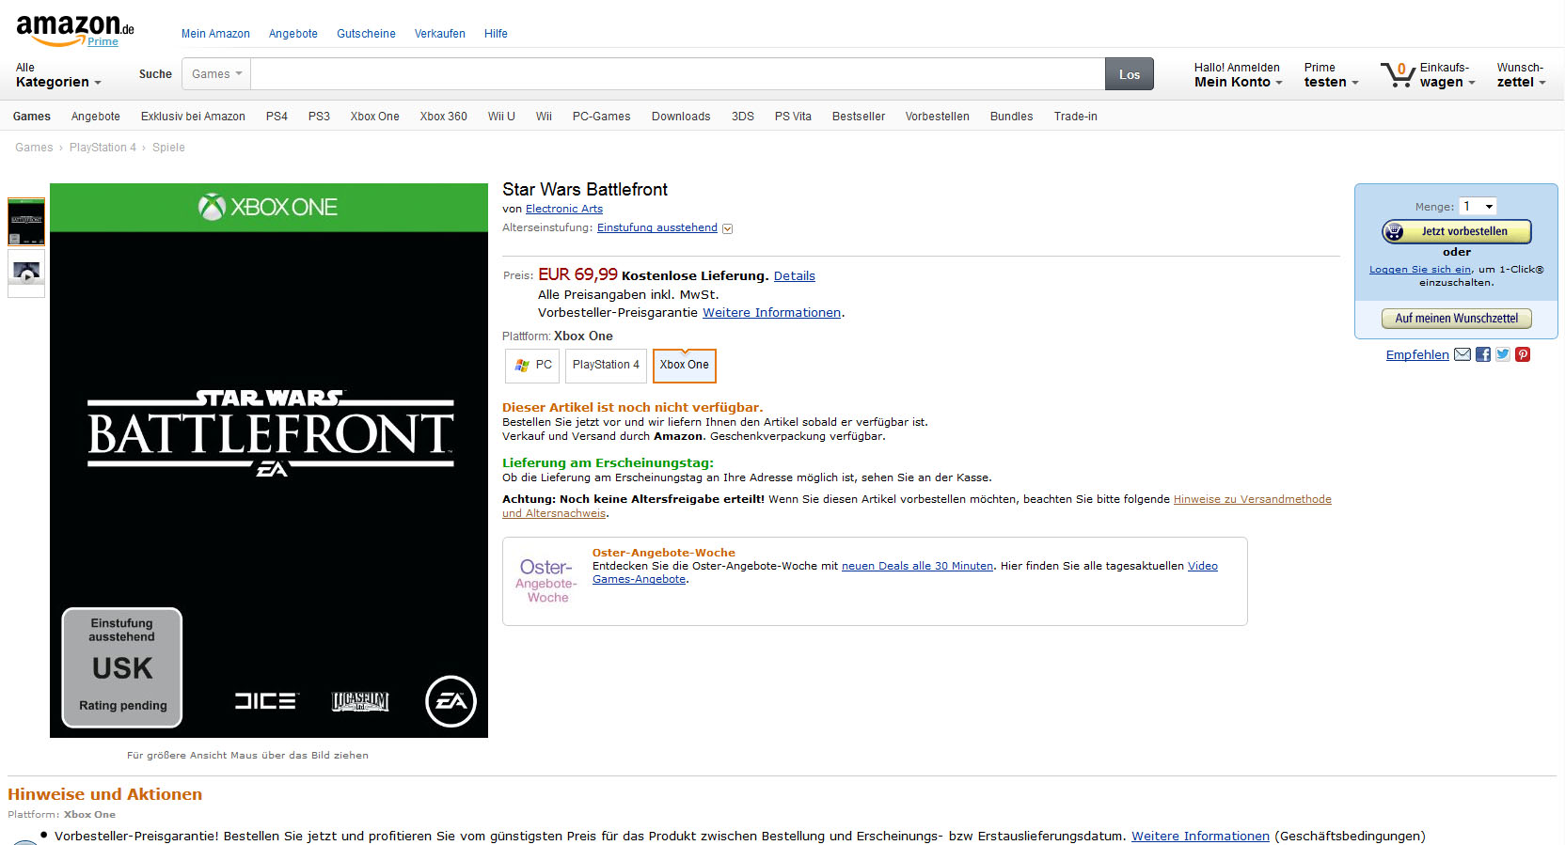Image resolution: width=1565 pixels, height=845 pixels.
Task: Open the shipping Details link
Action: click(795, 275)
